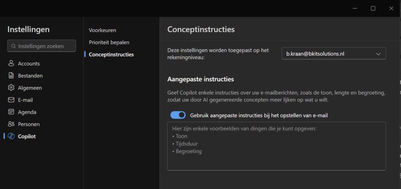Open Prioriteit bepalen section

tap(109, 42)
